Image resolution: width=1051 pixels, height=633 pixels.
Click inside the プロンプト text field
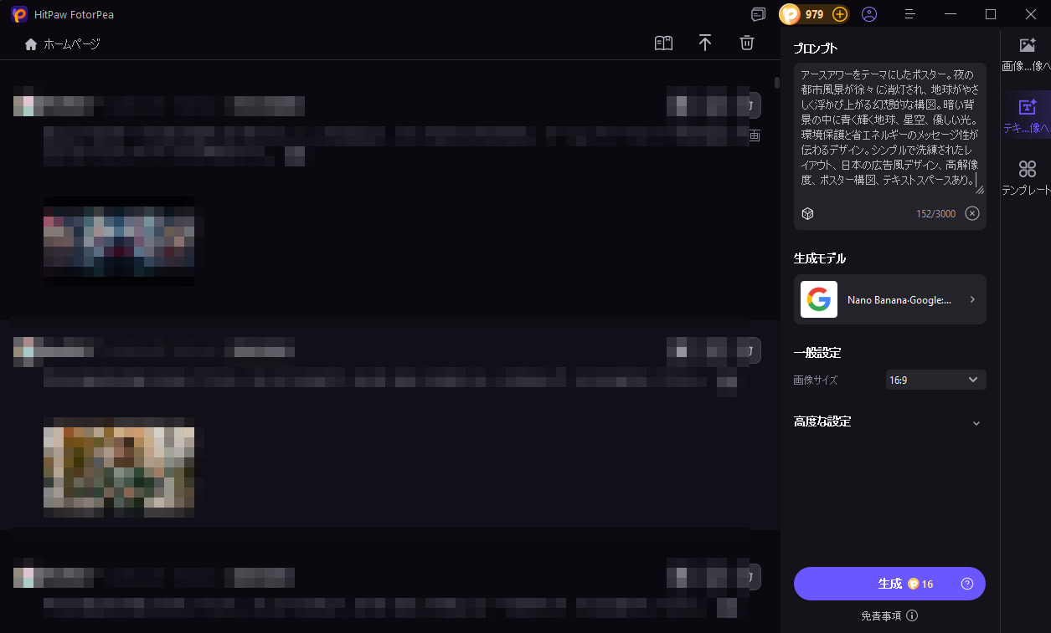pos(888,127)
